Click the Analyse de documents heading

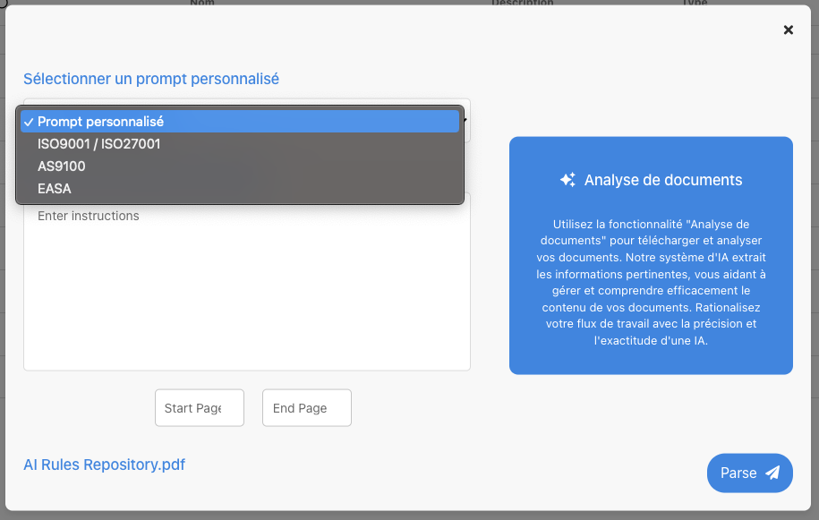coord(663,180)
